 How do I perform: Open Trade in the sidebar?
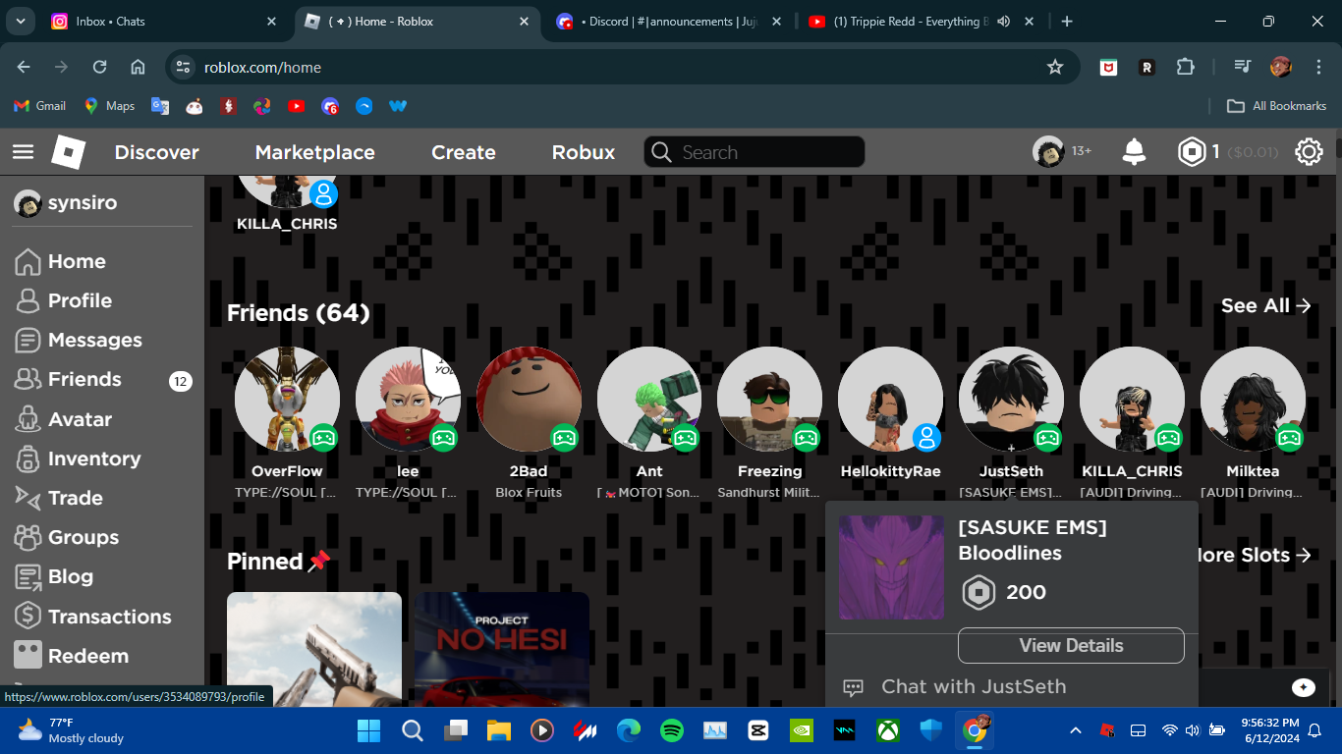(59, 498)
